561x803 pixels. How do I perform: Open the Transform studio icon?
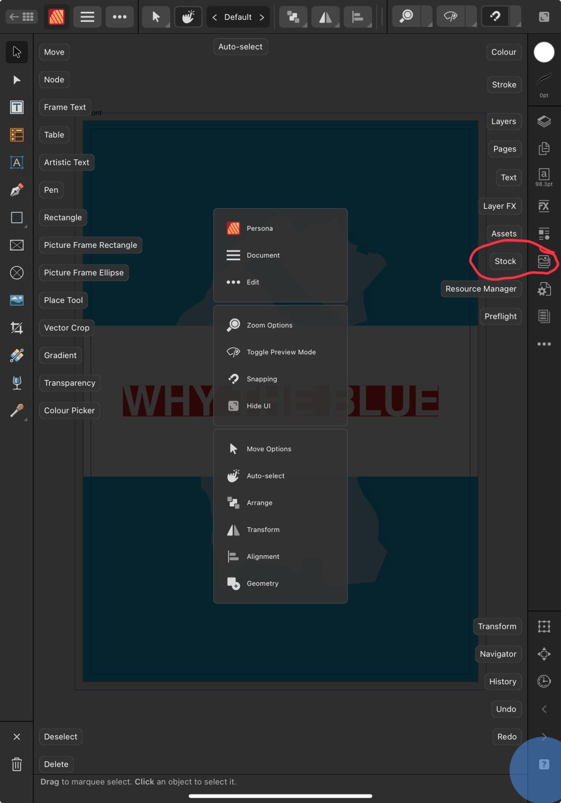(x=544, y=626)
